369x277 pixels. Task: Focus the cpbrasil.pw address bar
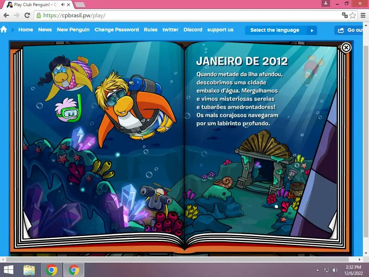(188, 16)
